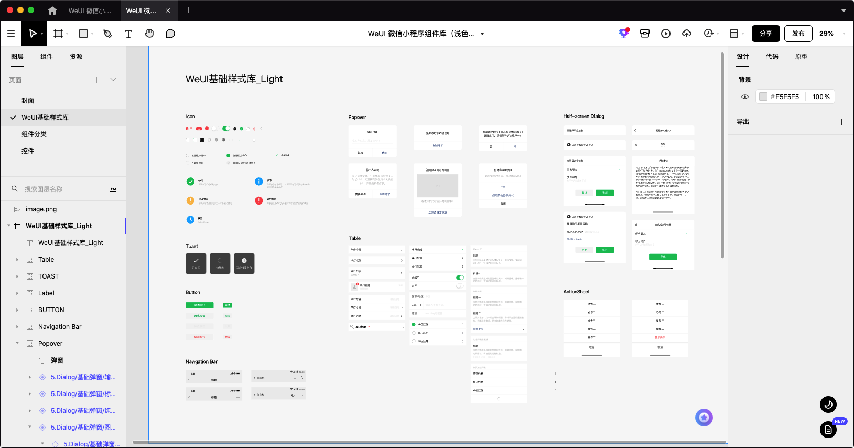Viewport: 854px width, 448px height.
Task: Activate the Hand tool
Action: point(149,34)
